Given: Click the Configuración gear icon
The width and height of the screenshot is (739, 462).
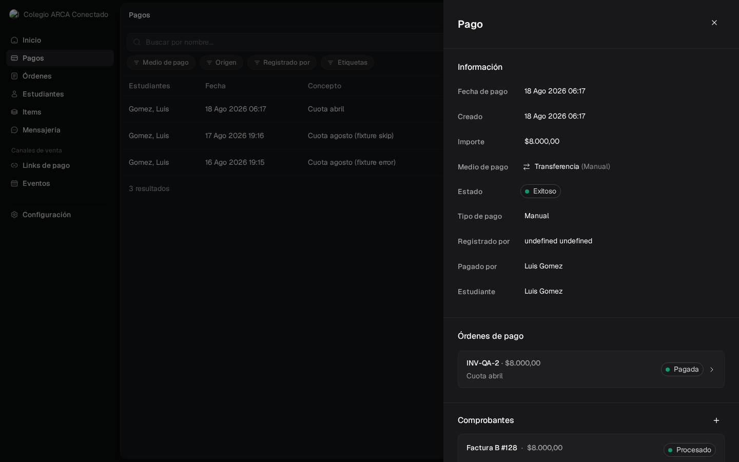Looking at the screenshot, I should tap(14, 215).
